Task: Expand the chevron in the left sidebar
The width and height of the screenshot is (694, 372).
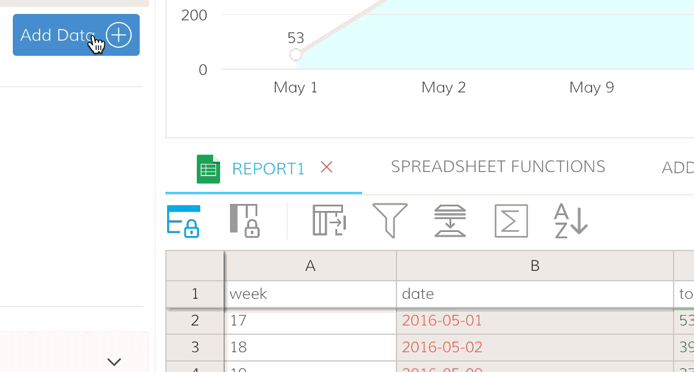Action: 114,362
